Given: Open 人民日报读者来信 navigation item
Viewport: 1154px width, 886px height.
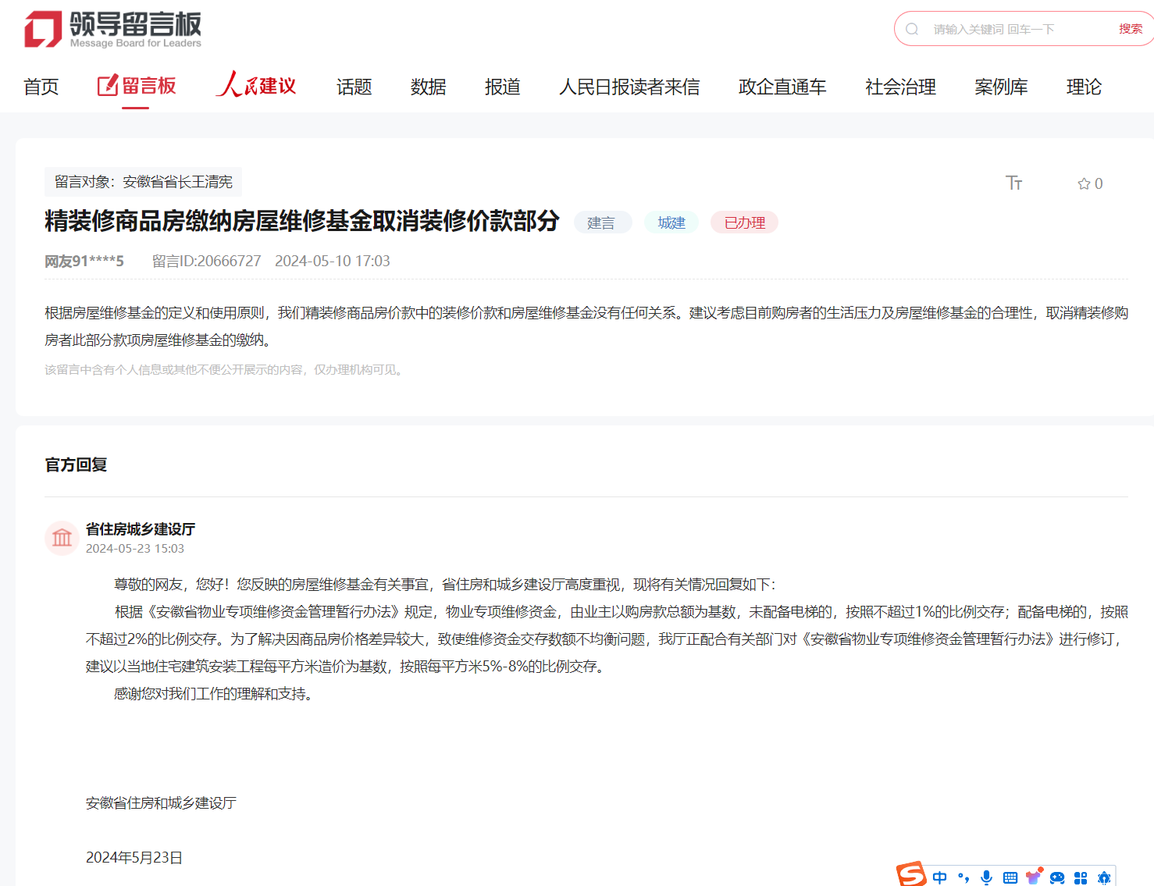Looking at the screenshot, I should [x=629, y=87].
